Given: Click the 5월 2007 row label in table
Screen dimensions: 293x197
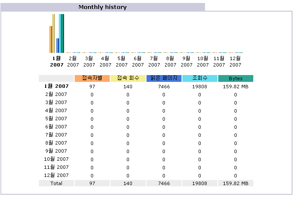Looking at the screenshot, I should click(56, 119).
